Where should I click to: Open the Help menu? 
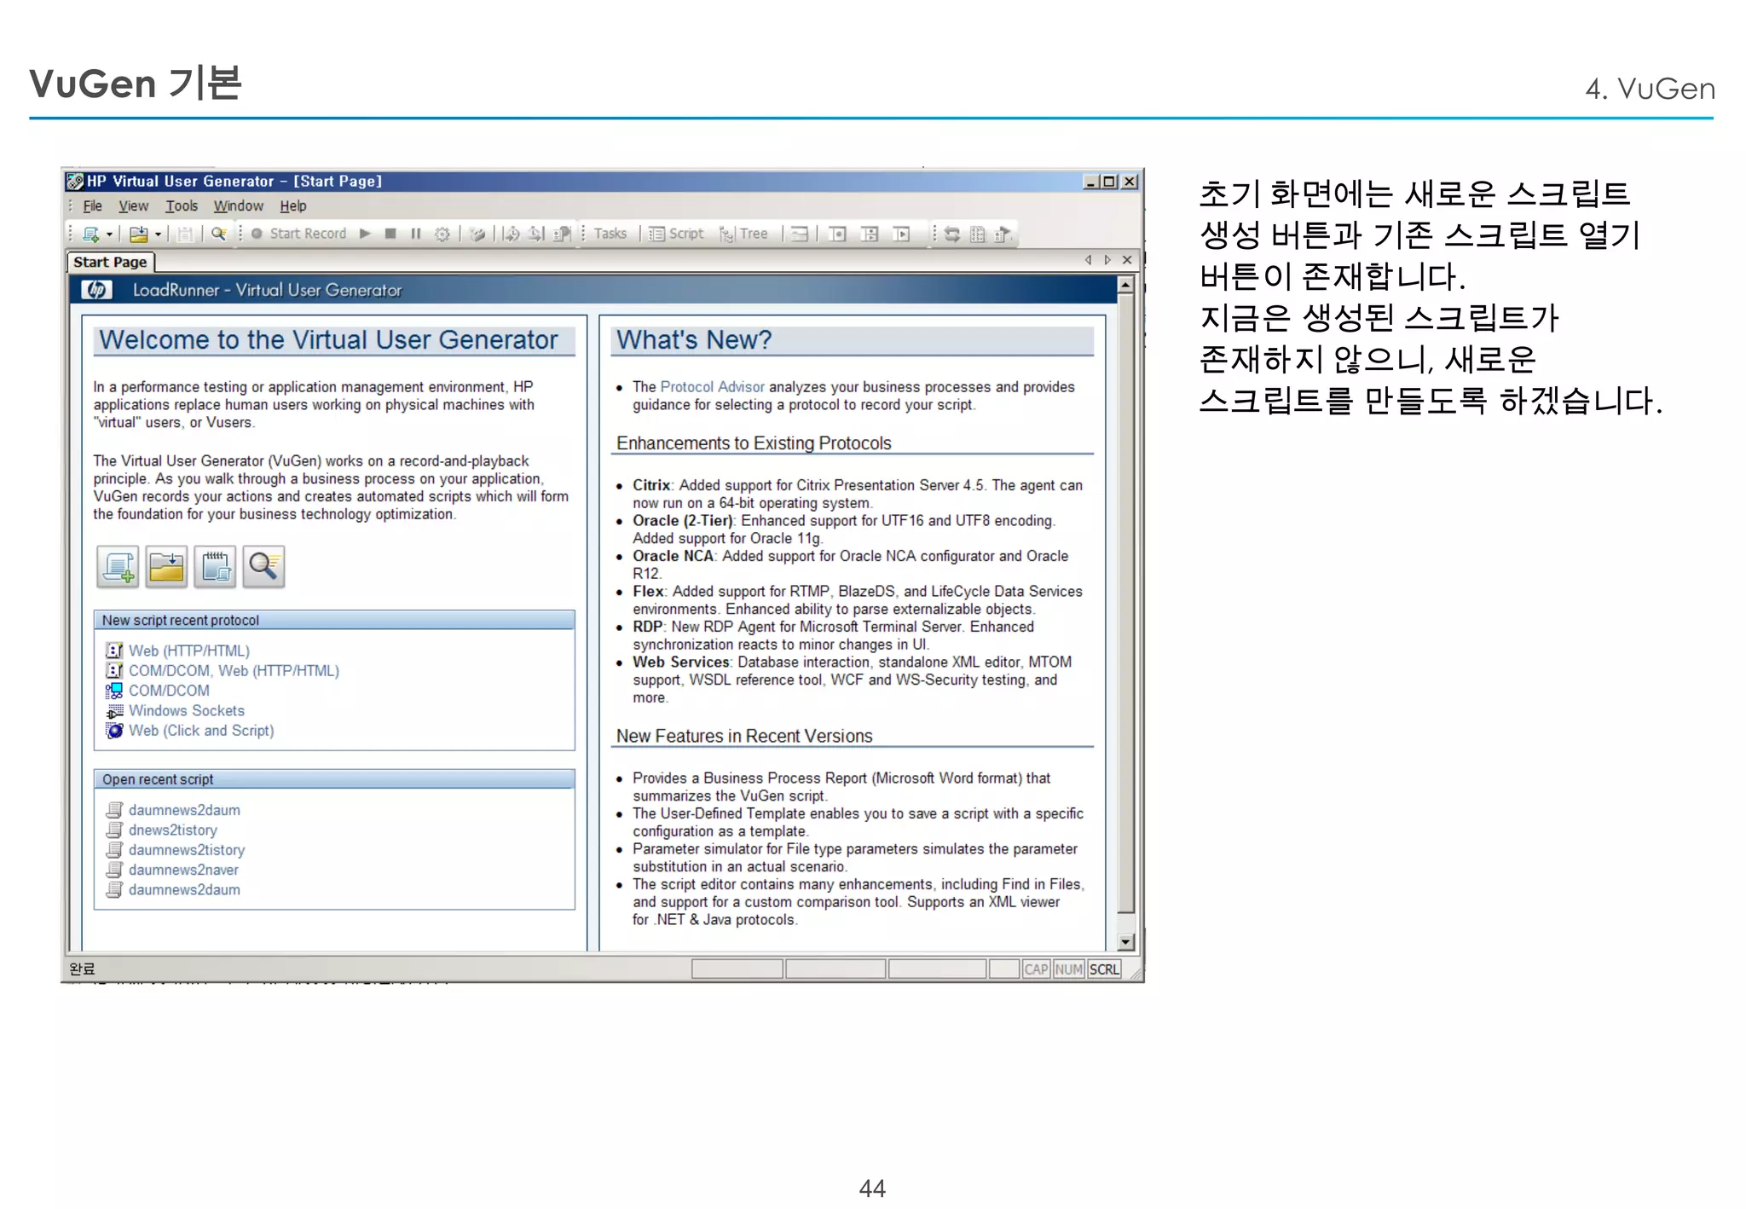pos(293,206)
